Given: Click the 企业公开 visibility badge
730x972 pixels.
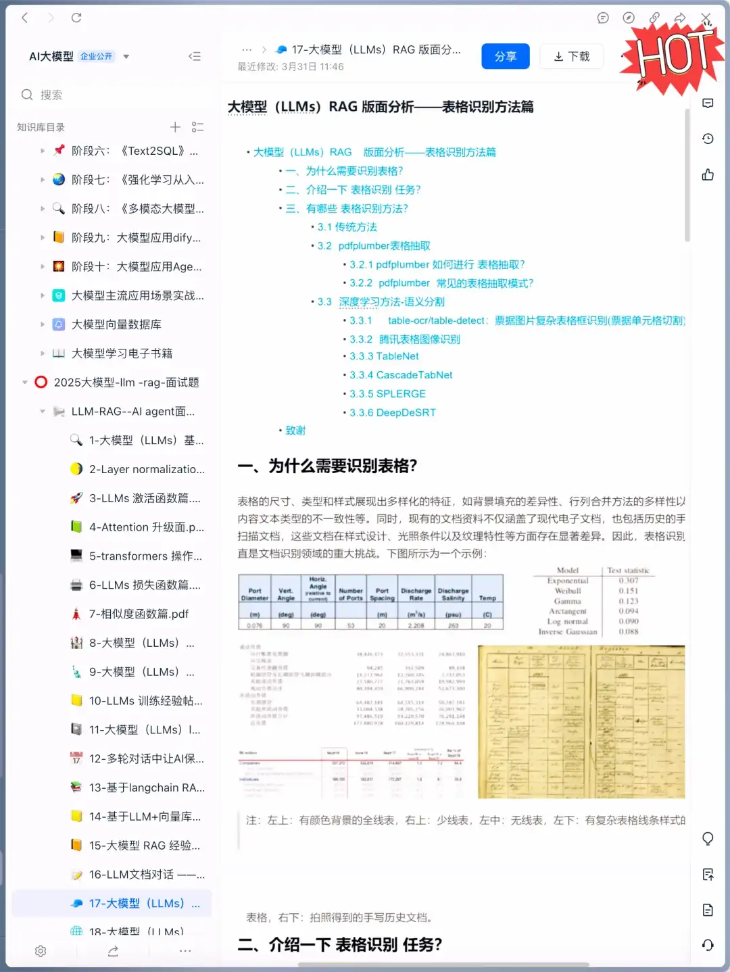Looking at the screenshot, I should pos(97,57).
